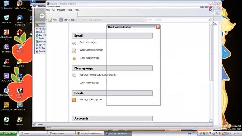Click the scroll up arrow in Thunderbird pane
This screenshot has height=136, width=242.
click(211, 25)
